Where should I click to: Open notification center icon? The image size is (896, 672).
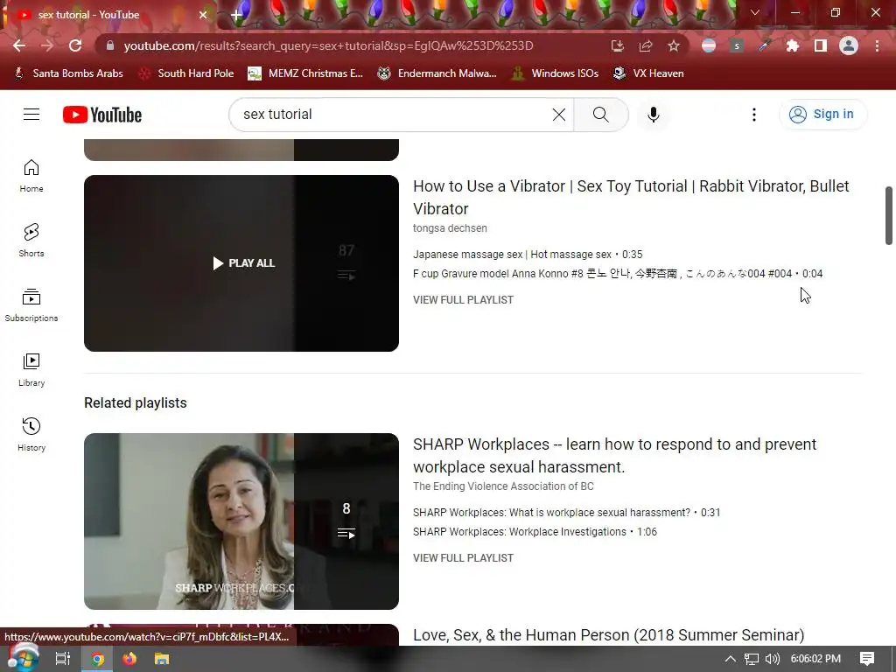tap(867, 659)
